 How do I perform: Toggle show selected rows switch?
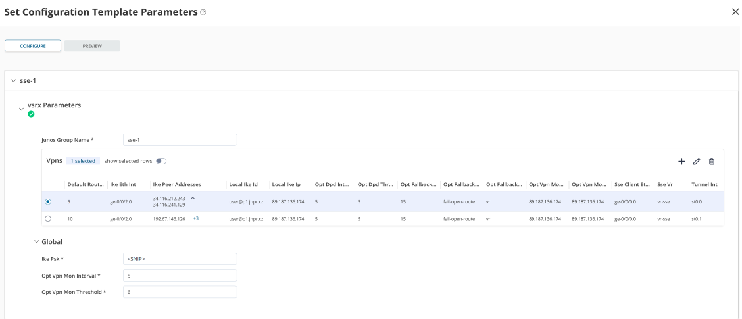[x=161, y=161]
